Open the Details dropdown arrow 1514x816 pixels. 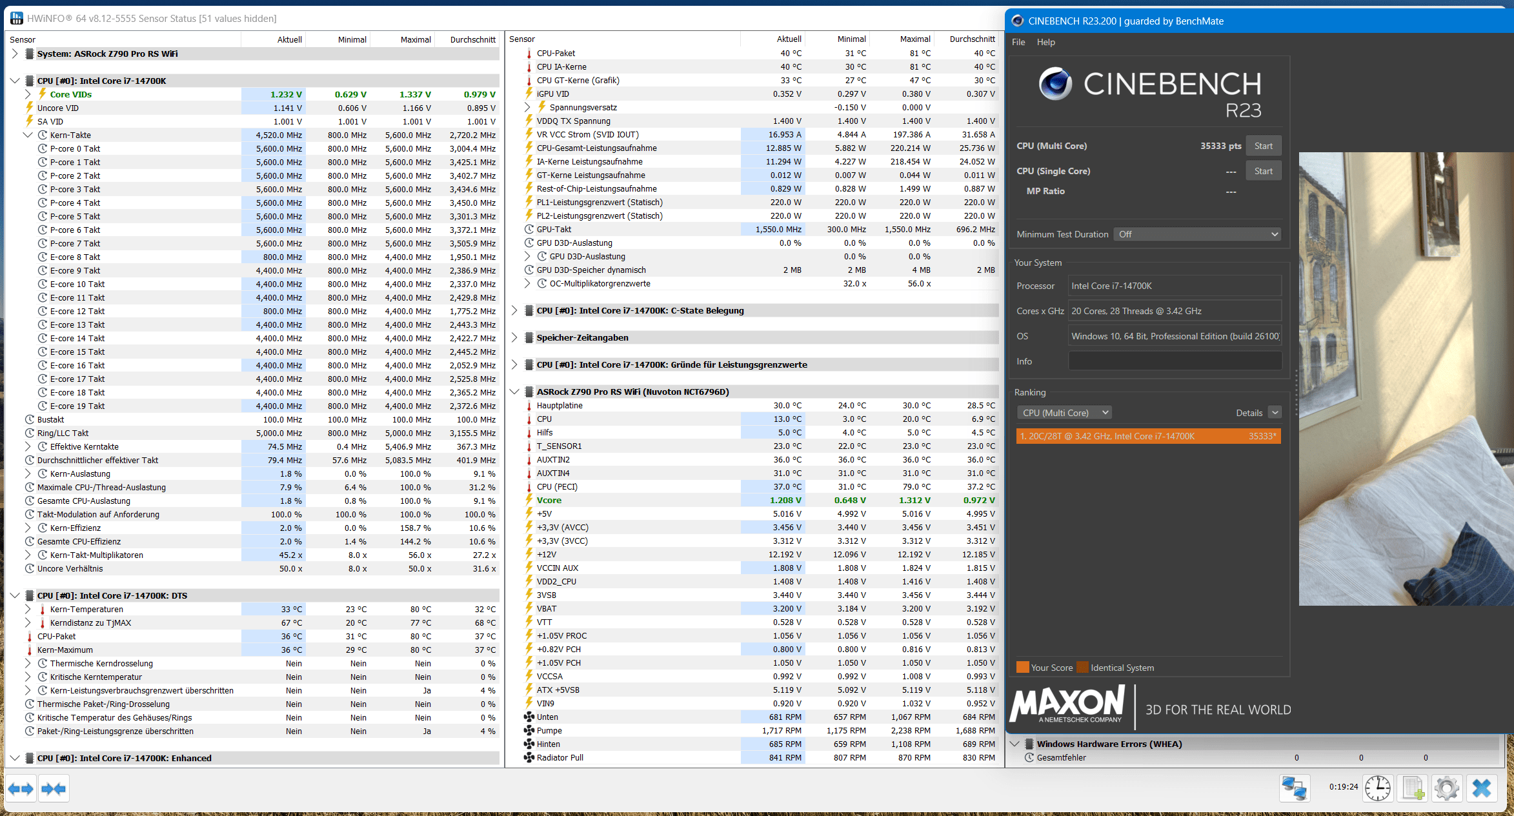click(x=1274, y=413)
